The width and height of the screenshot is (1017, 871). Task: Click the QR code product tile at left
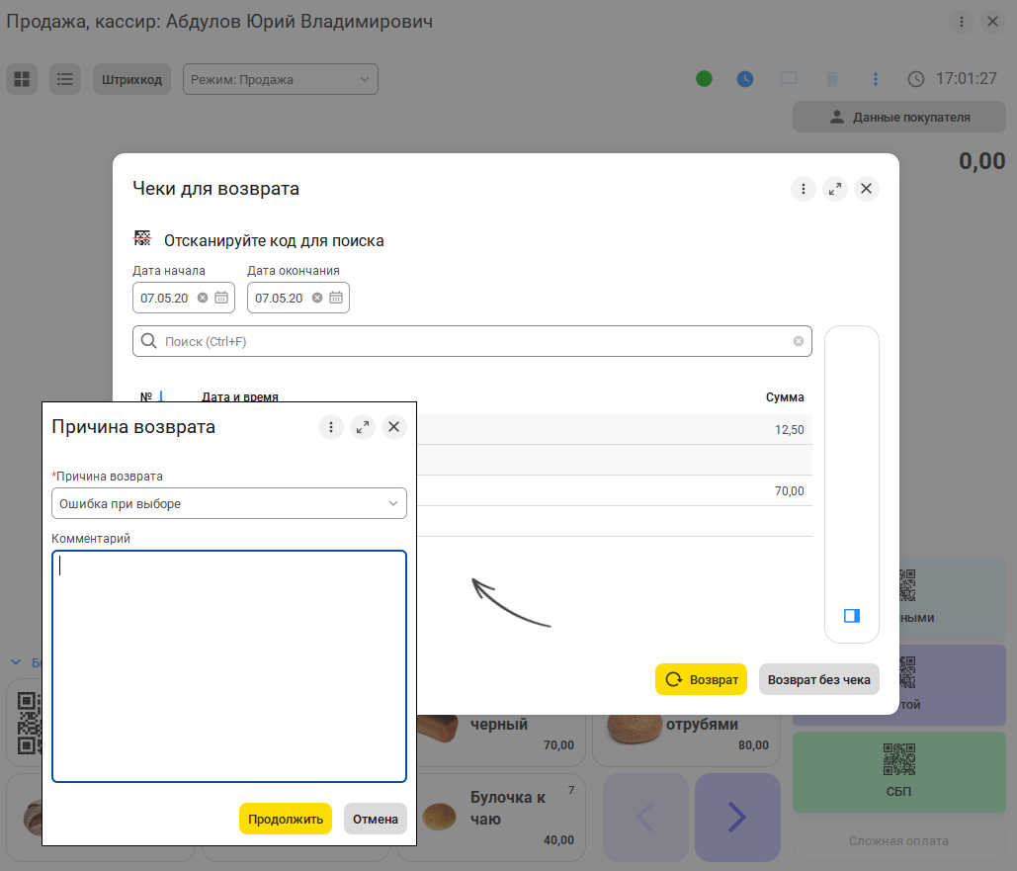click(25, 723)
